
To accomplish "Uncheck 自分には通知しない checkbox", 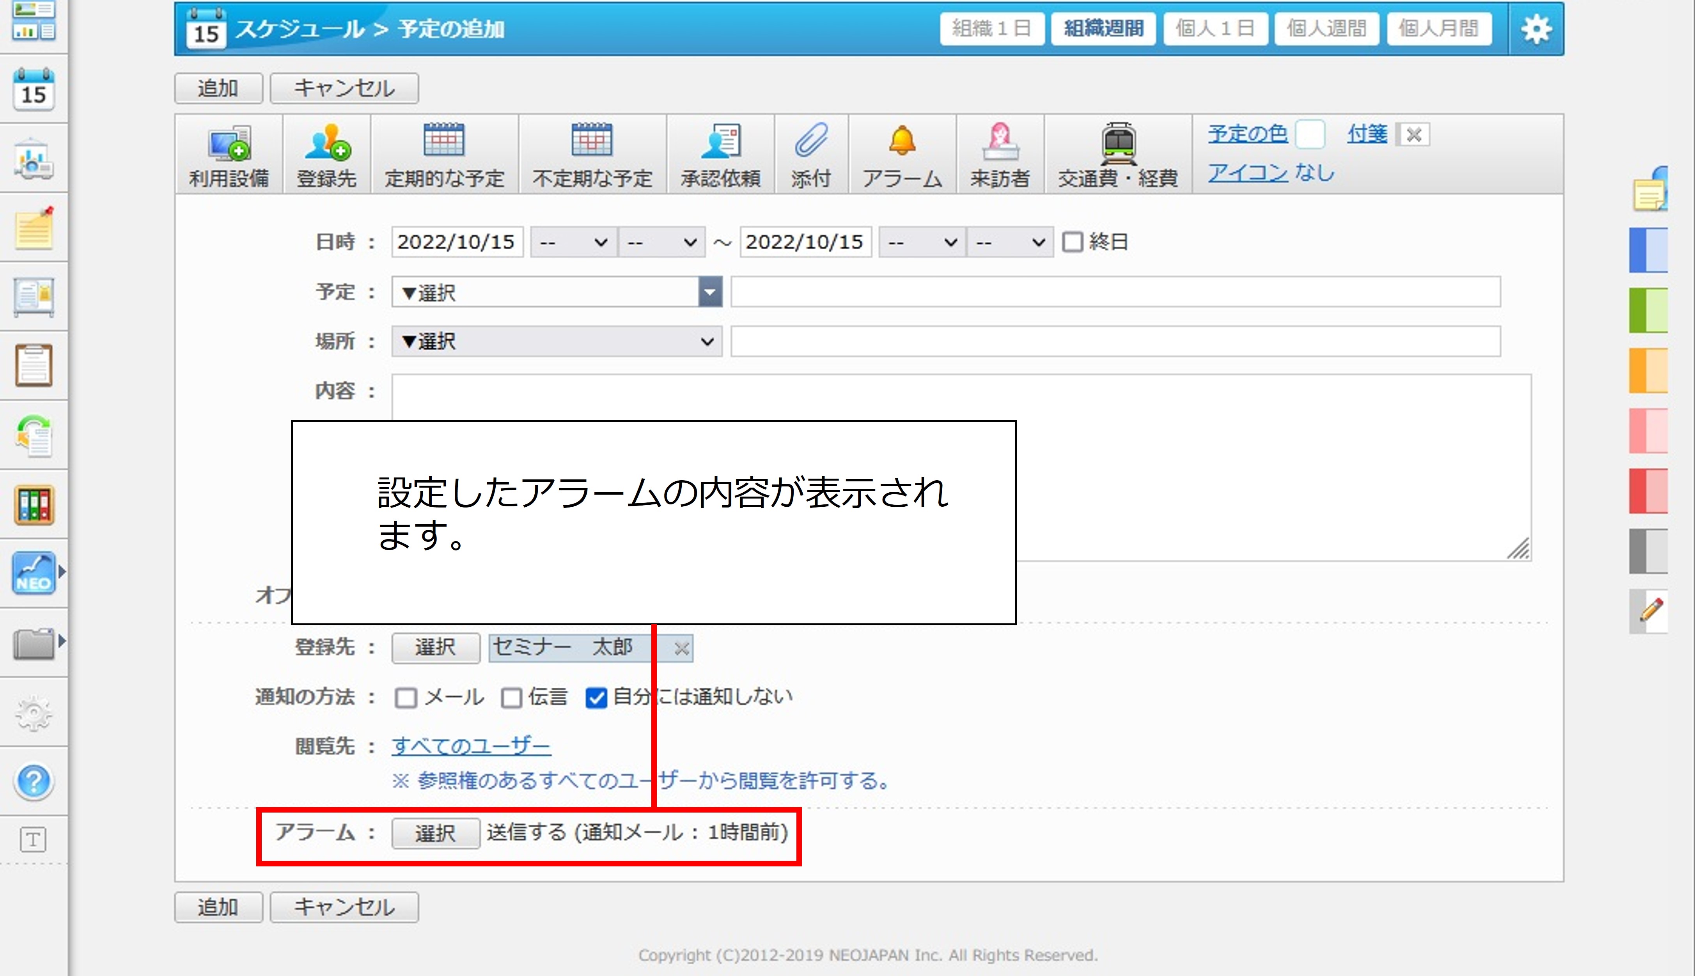I will 596,698.
